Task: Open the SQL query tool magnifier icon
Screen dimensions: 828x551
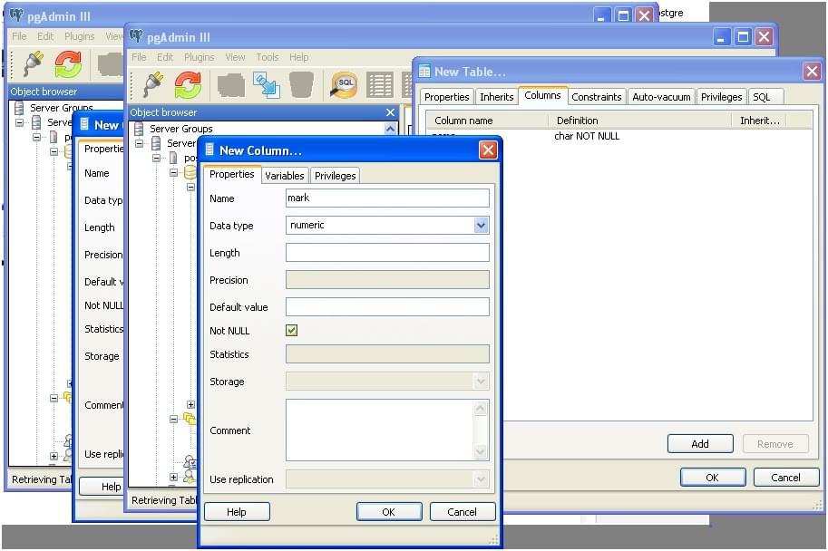Action: coord(344,85)
